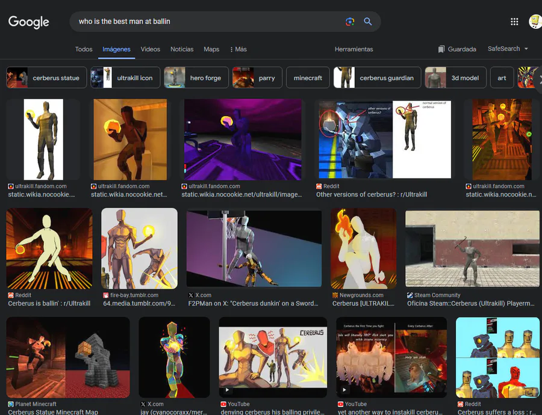Image resolution: width=542 pixels, height=415 pixels.
Task: Click Reddit favicon under 'Other versions' result
Action: 319,186
